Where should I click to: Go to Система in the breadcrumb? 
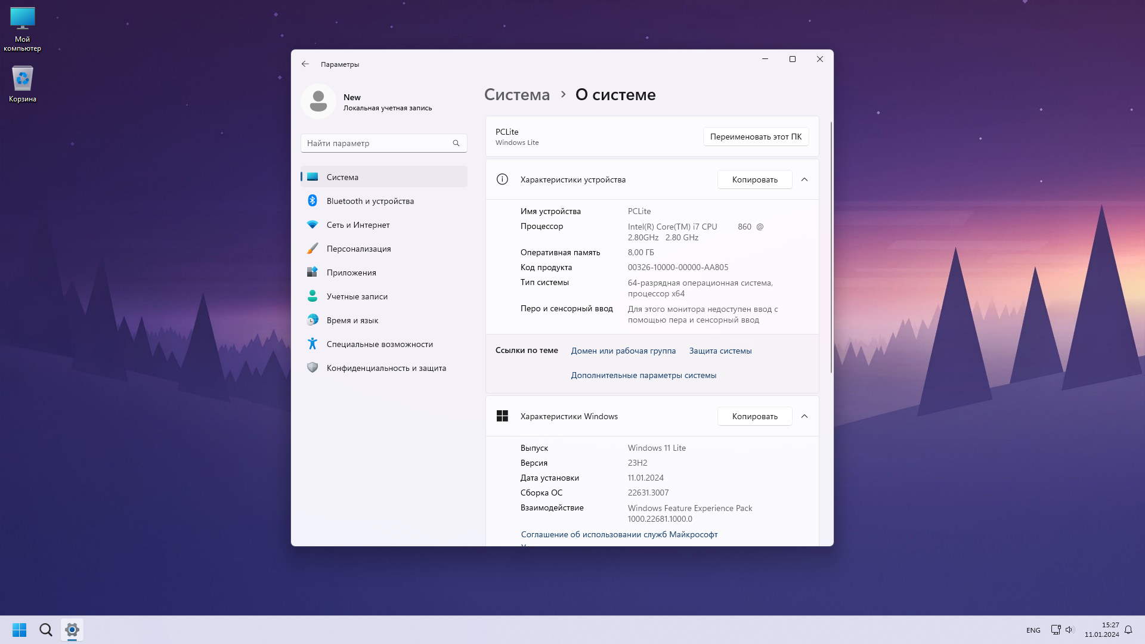(516, 95)
